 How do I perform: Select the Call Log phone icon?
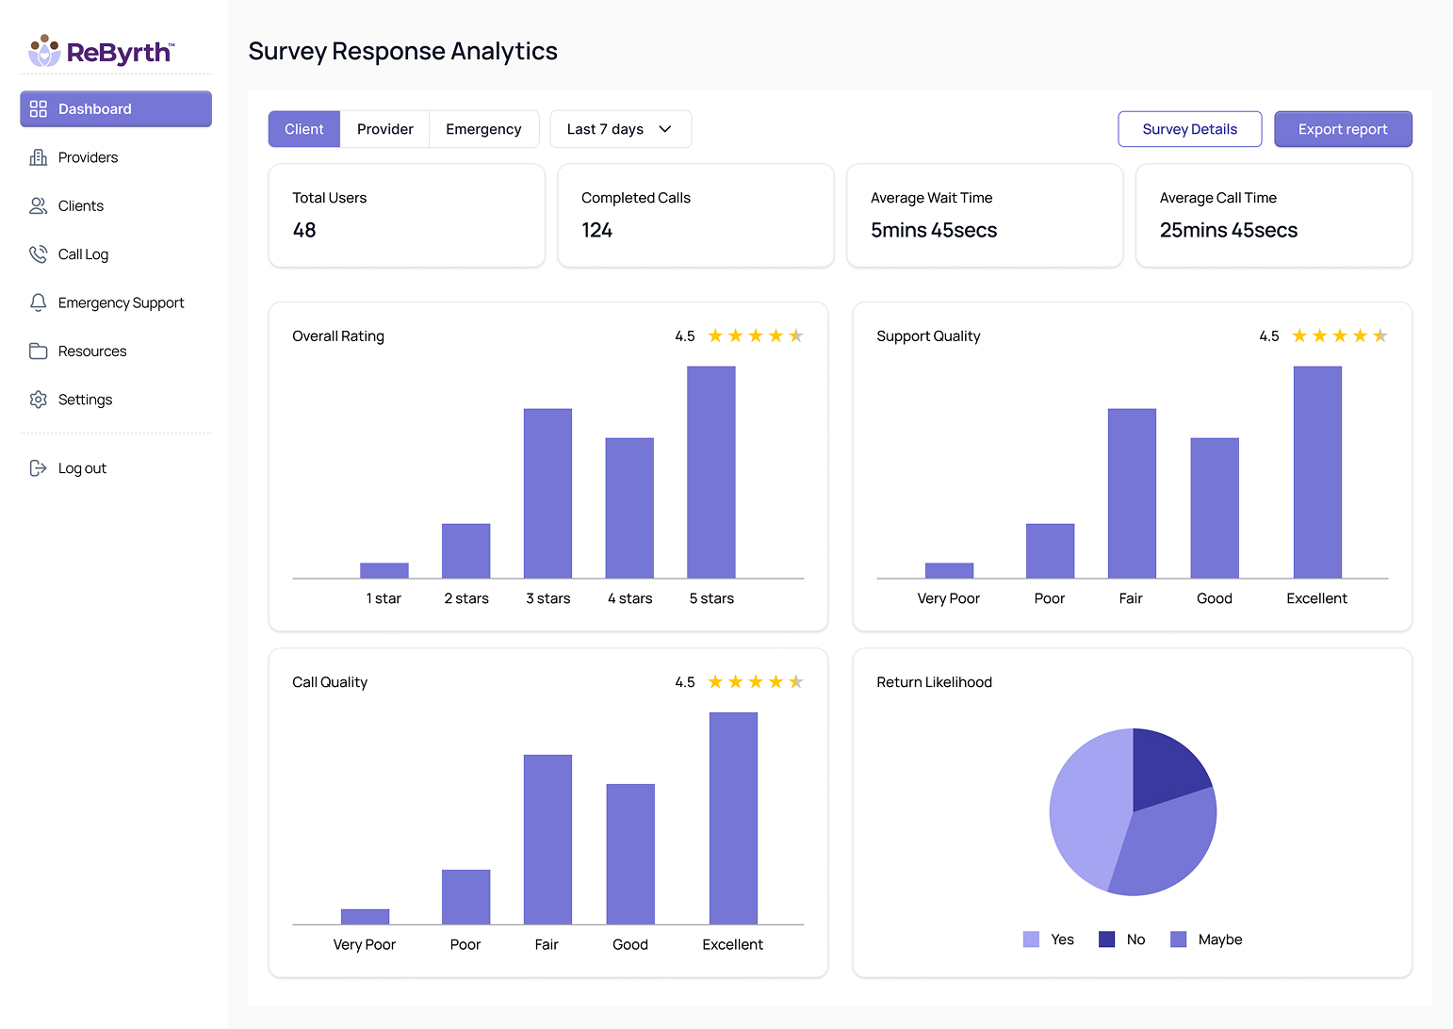(x=39, y=254)
